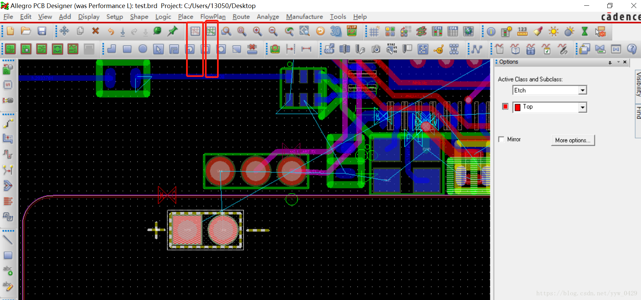Click the Flip Design icon
This screenshot has width=641, height=300.
click(352, 31)
